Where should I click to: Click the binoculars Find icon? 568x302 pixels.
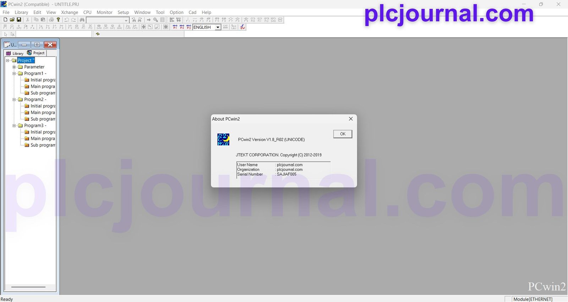tap(82, 20)
